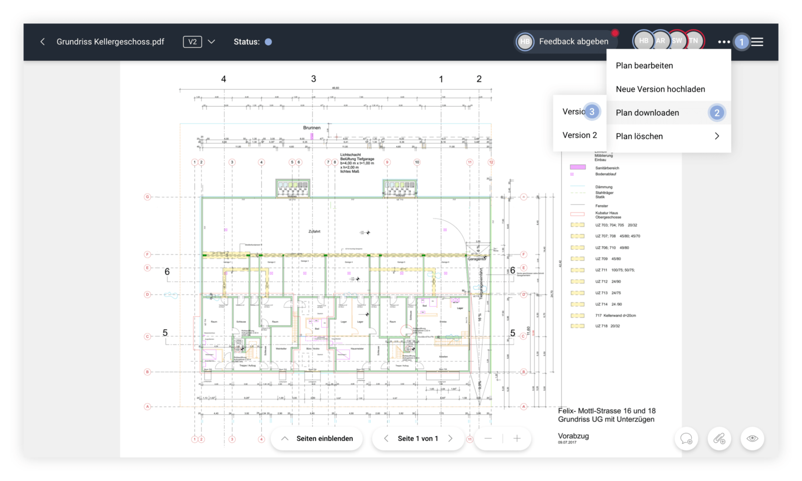Expand Plan löschen submenu arrow
The image size is (802, 481).
tap(717, 136)
